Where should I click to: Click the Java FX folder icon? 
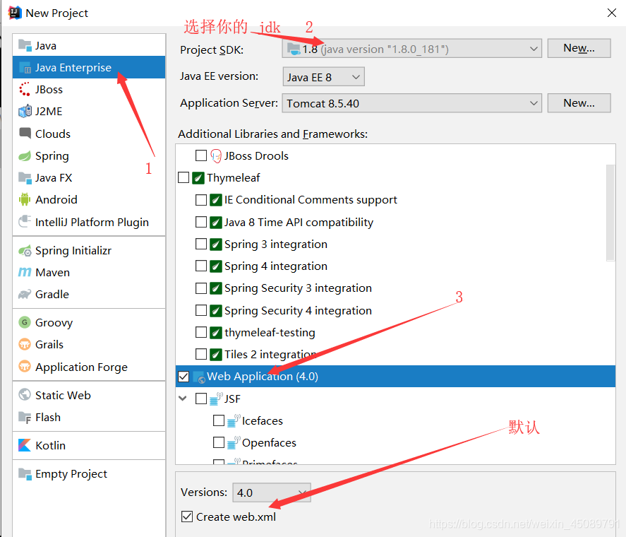25,177
